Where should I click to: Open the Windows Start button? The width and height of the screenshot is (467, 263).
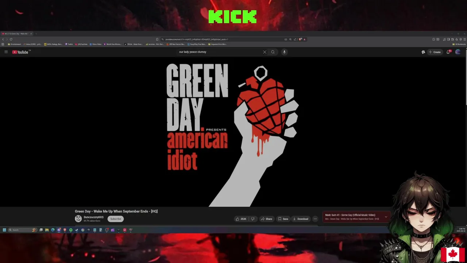click(4, 230)
